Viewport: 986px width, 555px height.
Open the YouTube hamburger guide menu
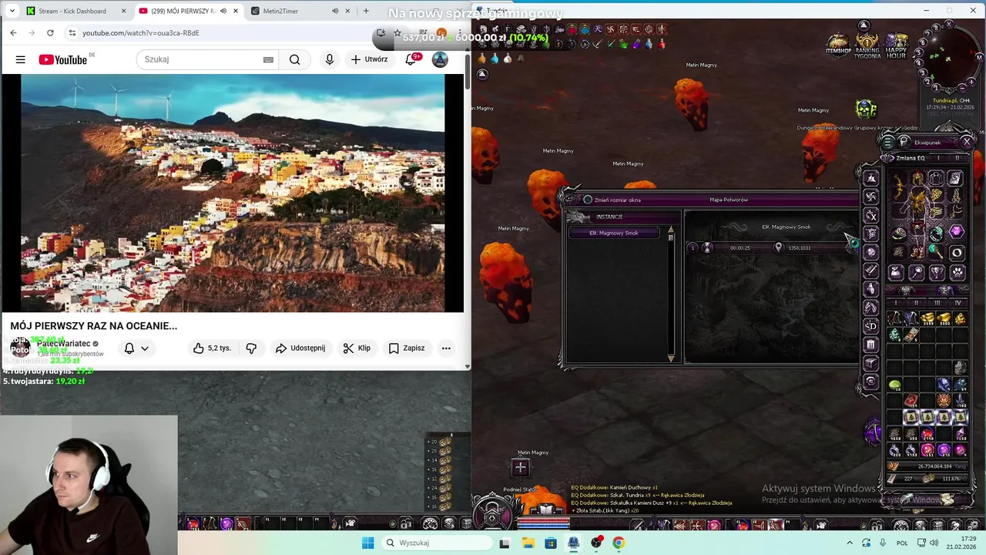[21, 59]
